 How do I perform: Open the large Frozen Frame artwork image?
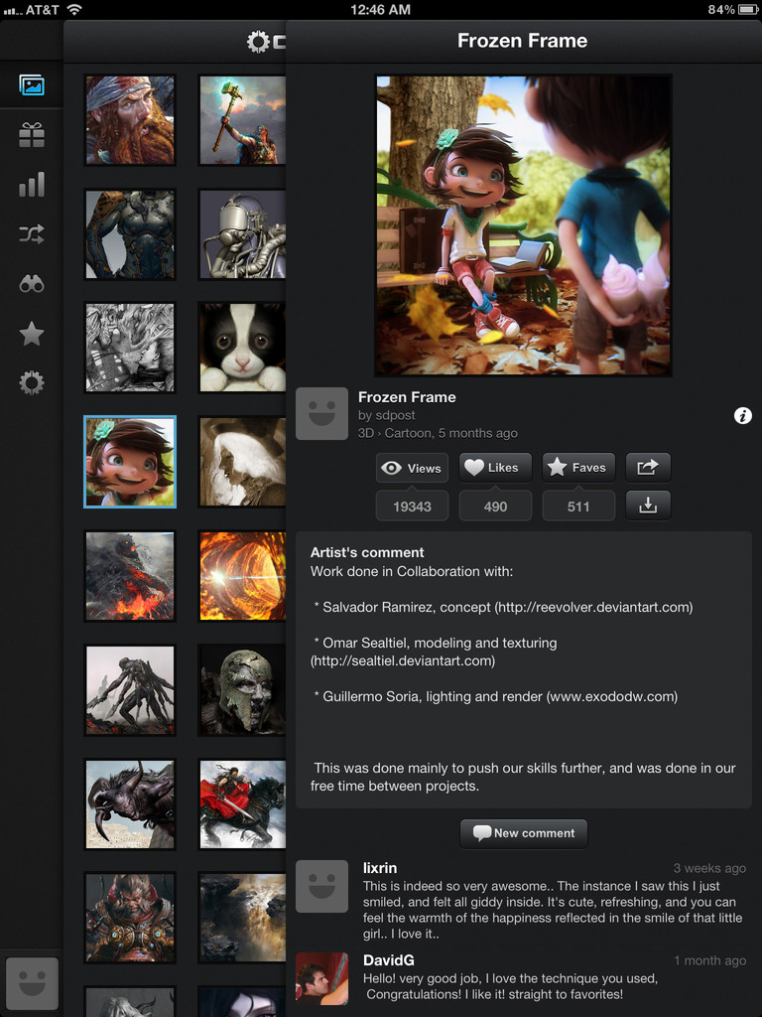(524, 225)
